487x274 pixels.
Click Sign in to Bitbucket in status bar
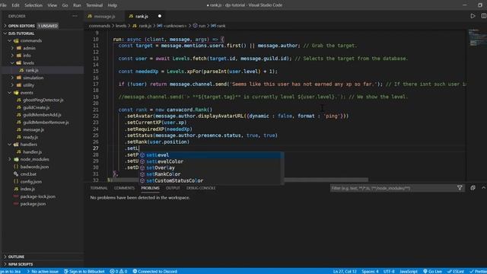coord(84,271)
